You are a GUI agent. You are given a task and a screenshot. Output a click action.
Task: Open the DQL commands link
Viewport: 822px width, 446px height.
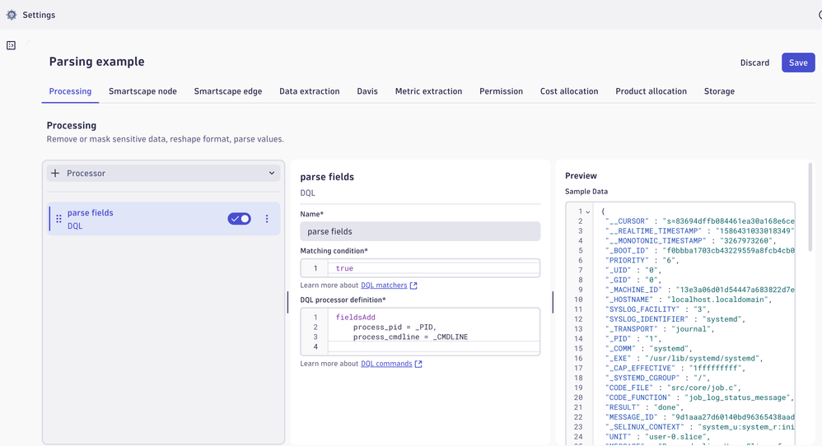386,364
